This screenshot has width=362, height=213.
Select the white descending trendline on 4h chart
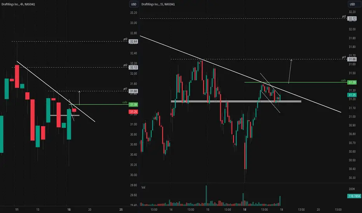56,91
